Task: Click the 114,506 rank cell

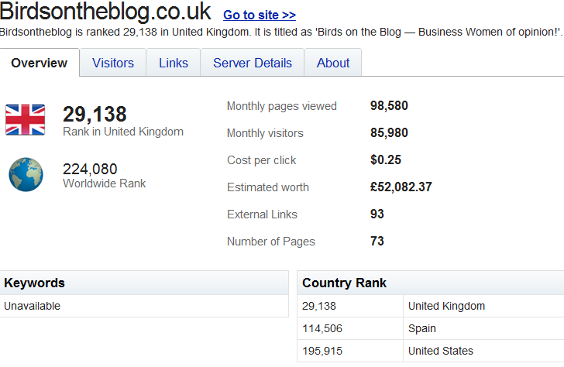Action: pos(350,328)
